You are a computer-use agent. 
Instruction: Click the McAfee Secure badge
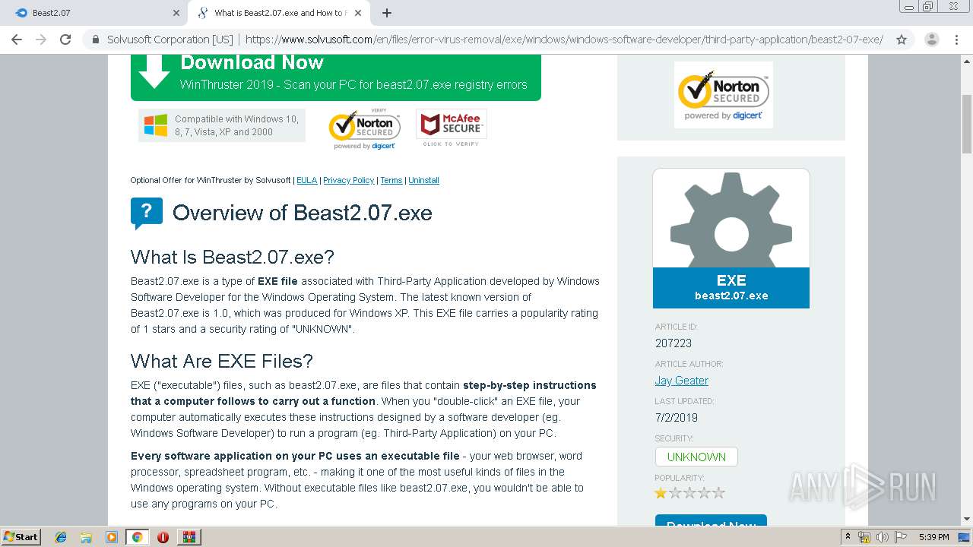coord(452,128)
